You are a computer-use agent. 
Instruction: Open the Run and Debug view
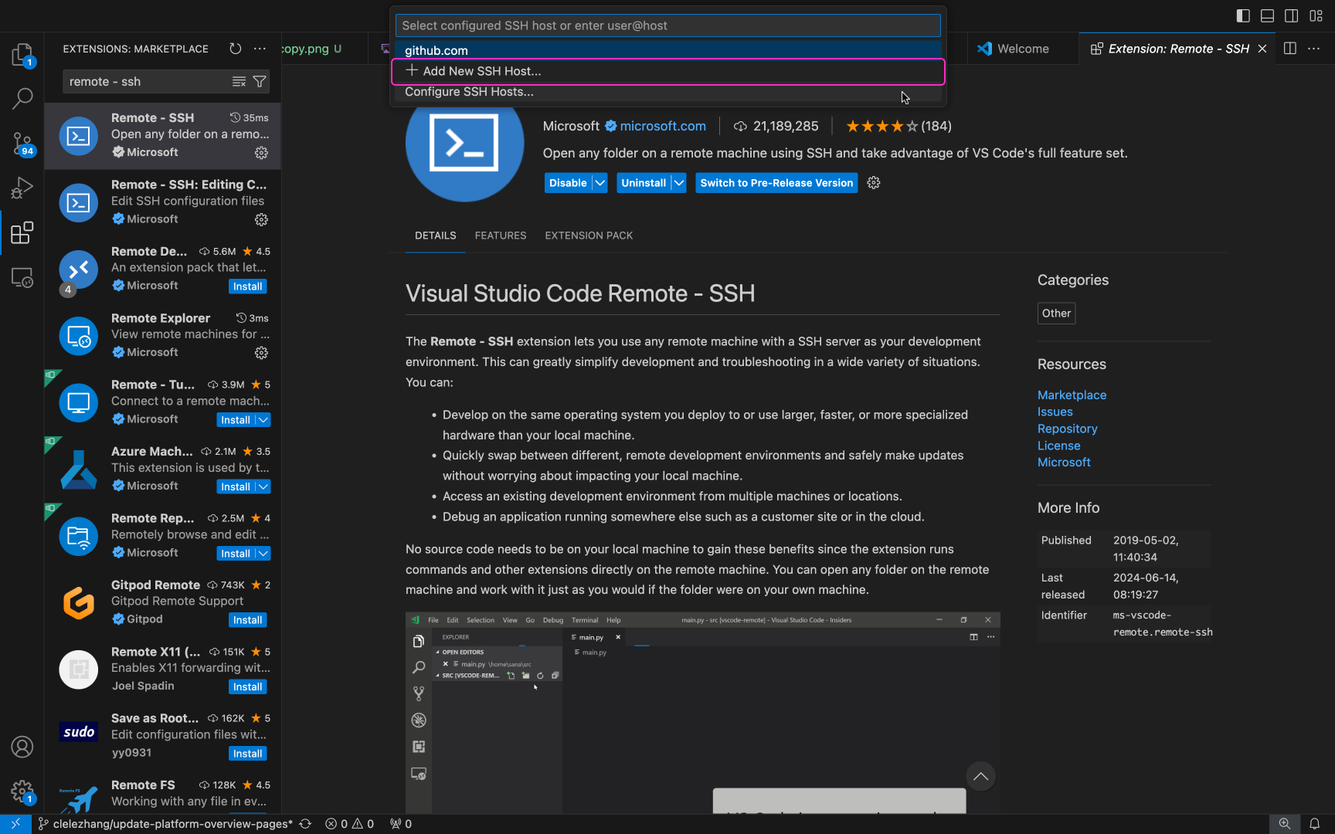[x=22, y=188]
